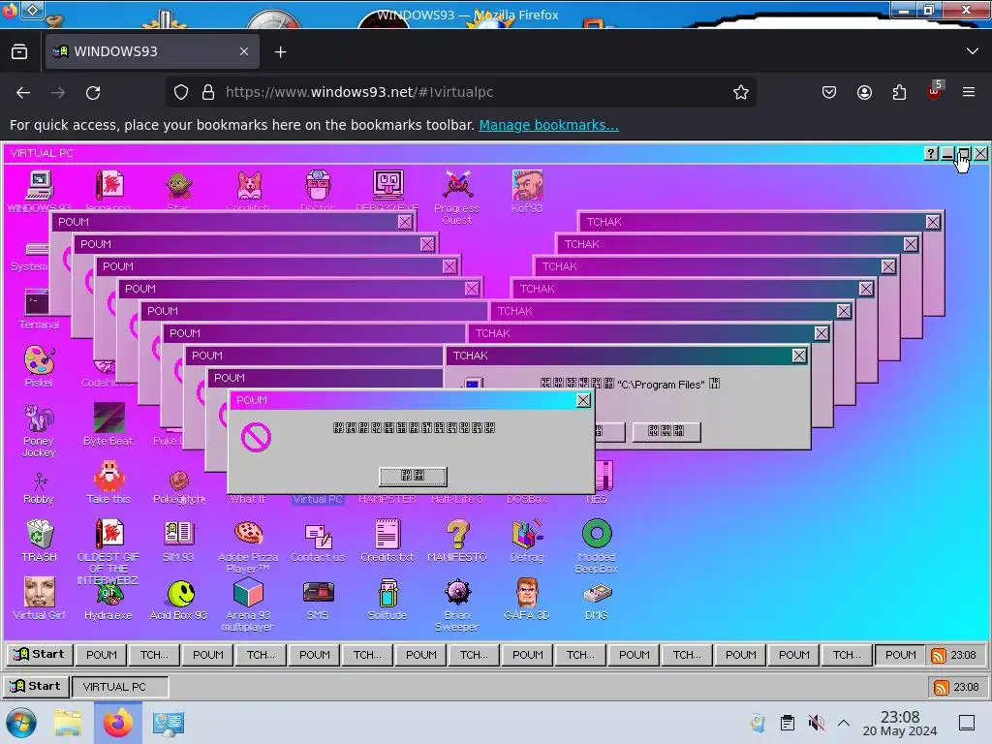The image size is (992, 744).
Task: Open the Byte Beat icon
Action: [108, 424]
